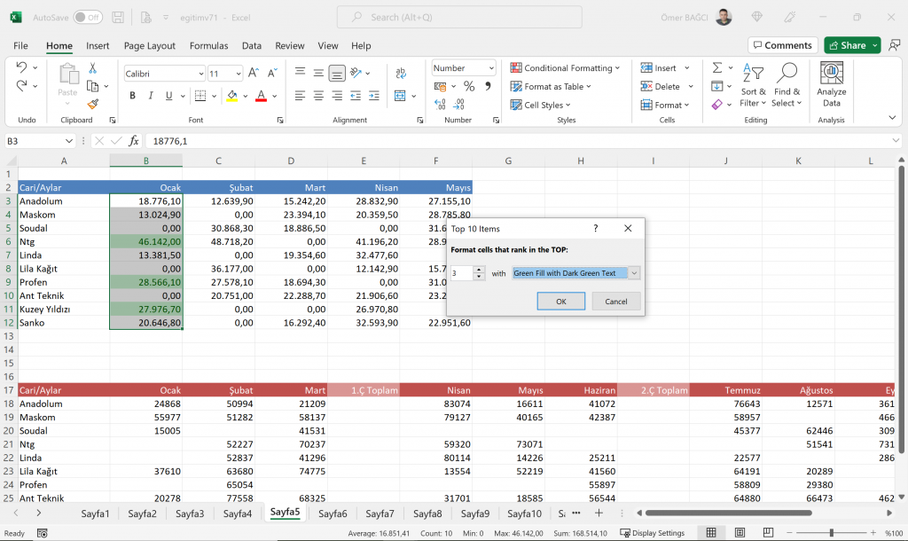908x541 pixels.
Task: Click the red Font Color swatch
Action: coord(262,96)
